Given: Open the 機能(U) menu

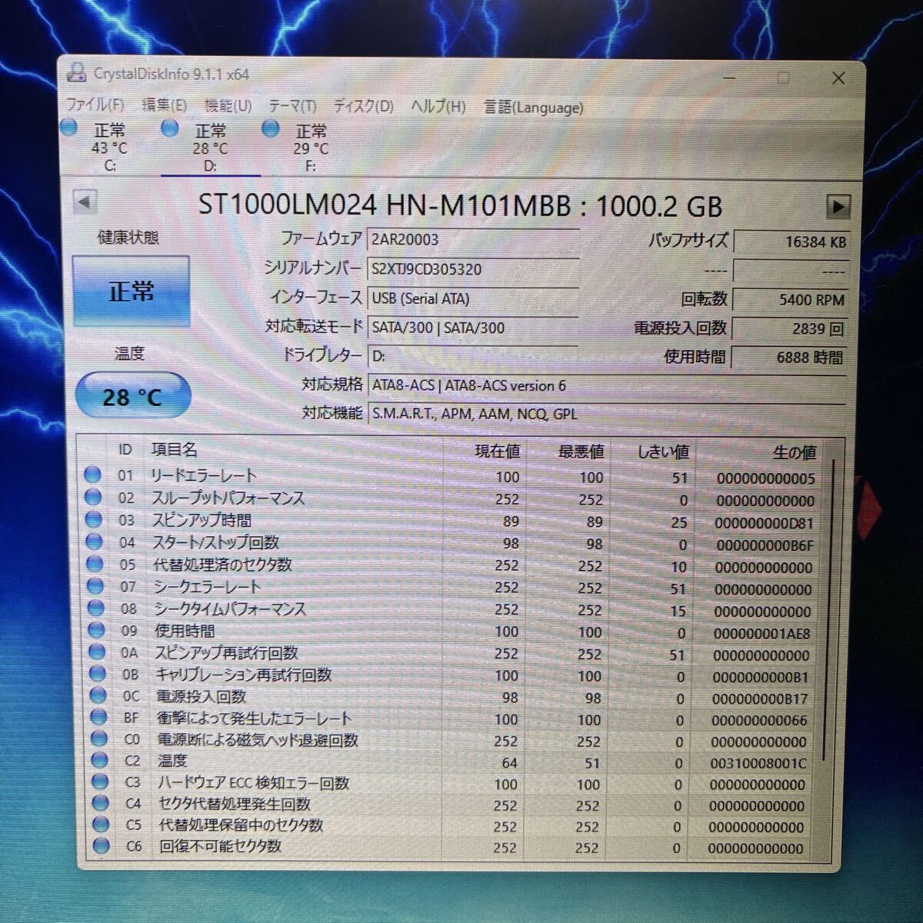Looking at the screenshot, I should 228,105.
